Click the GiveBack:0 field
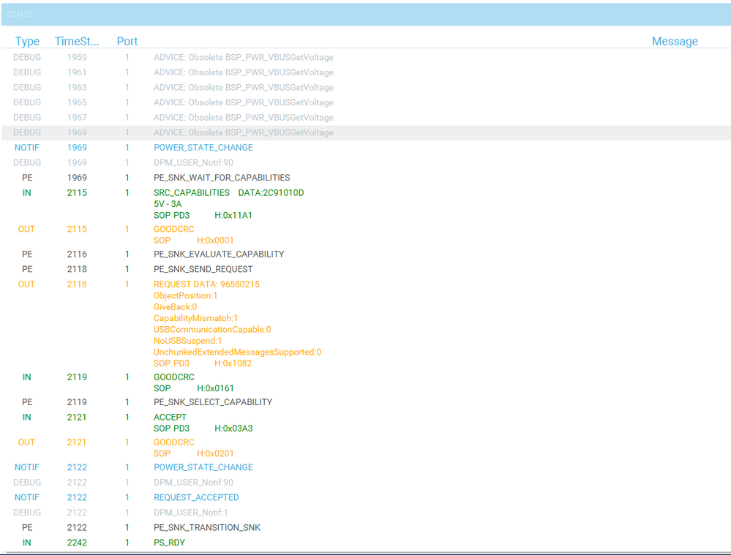This screenshot has width=731, height=555. tap(176, 307)
